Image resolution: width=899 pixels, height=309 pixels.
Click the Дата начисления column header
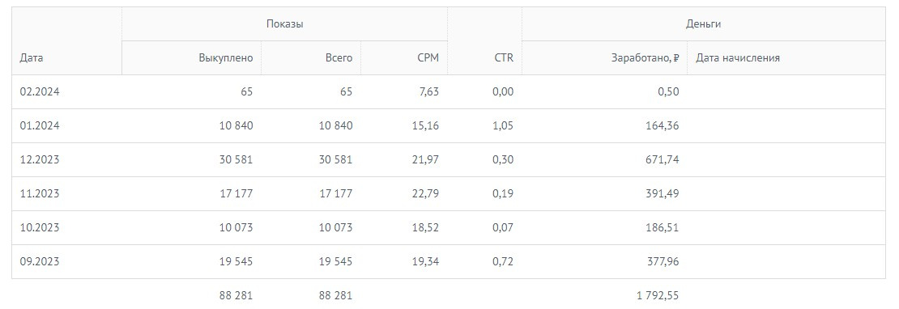click(738, 57)
